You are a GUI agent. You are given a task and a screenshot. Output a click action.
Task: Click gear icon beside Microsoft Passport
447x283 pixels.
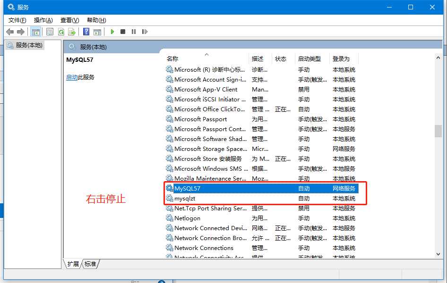tap(169, 119)
